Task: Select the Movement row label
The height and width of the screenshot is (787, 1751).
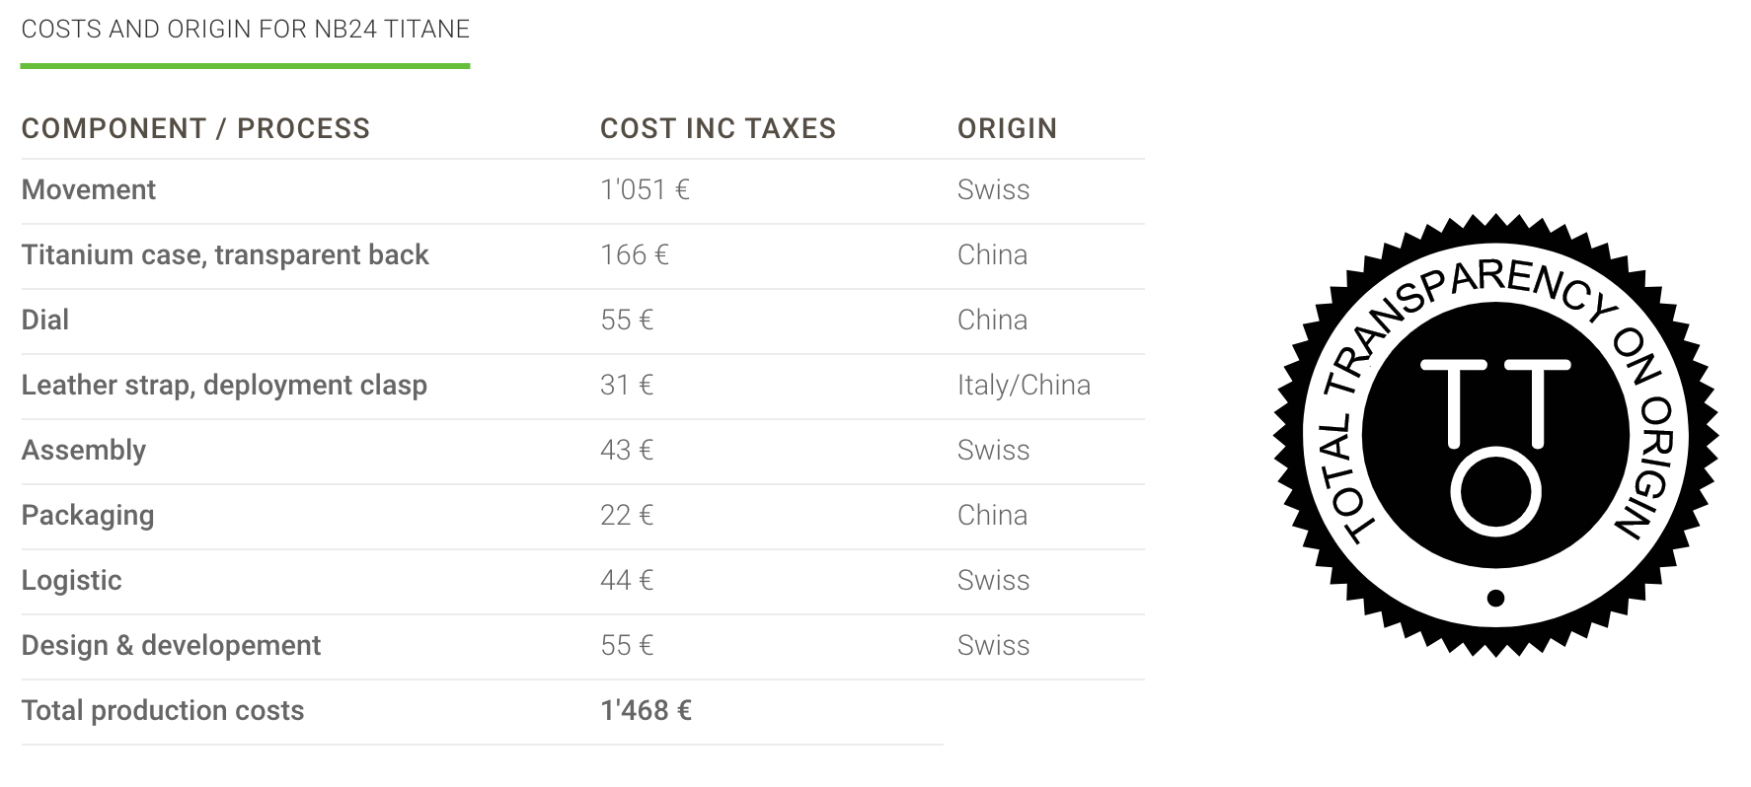Action: coord(89,189)
